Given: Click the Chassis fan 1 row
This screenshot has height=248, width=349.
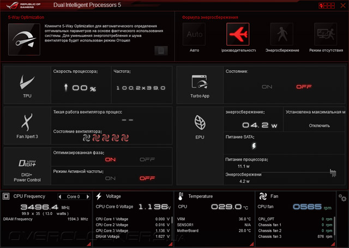Looking at the screenshot, I should (295, 225).
